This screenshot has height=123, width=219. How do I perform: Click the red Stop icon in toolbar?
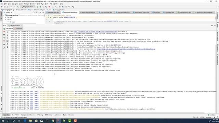click(x=49, y=7)
